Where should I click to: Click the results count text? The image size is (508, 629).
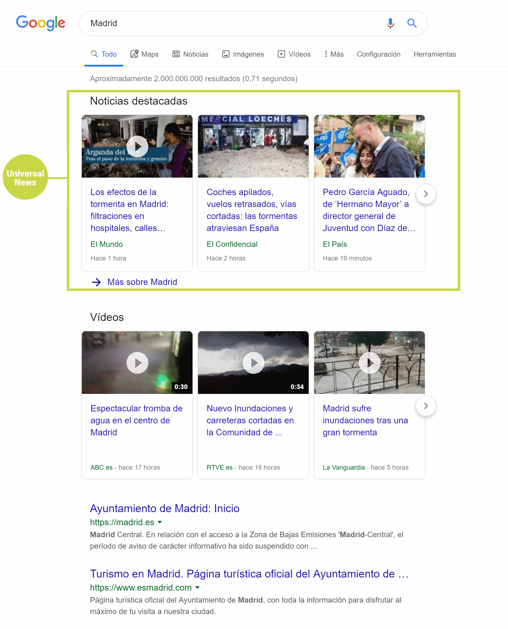coord(194,79)
